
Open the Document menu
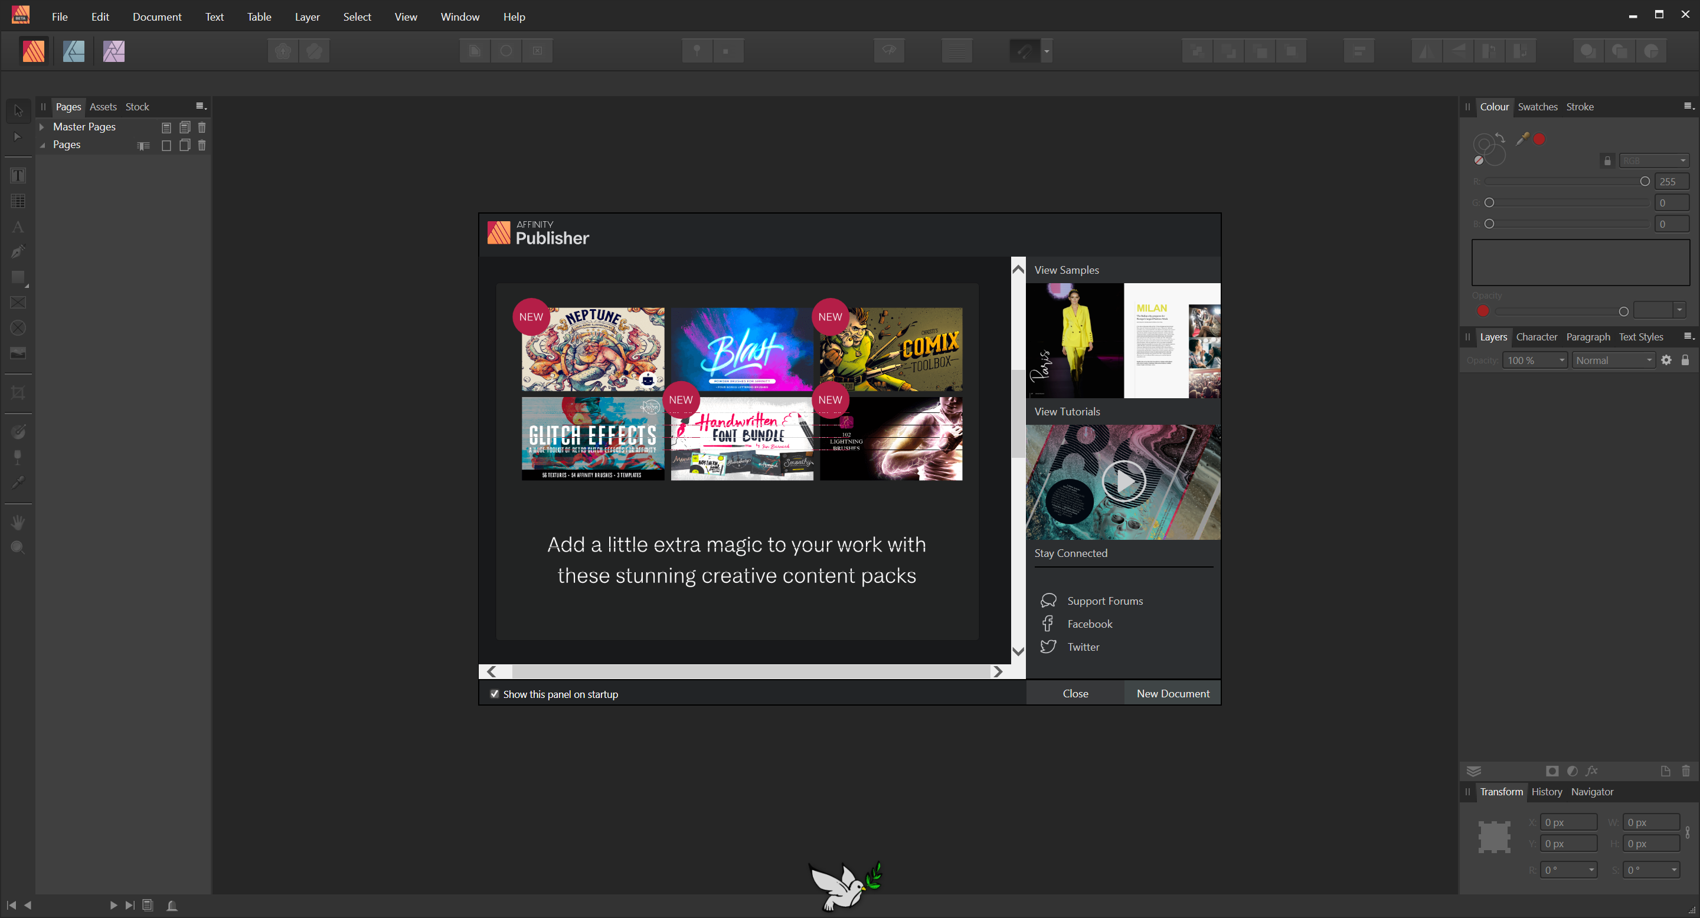(x=157, y=17)
